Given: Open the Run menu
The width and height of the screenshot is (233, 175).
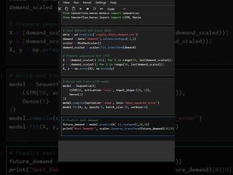Looking at the screenshot, I should pos(76,2).
